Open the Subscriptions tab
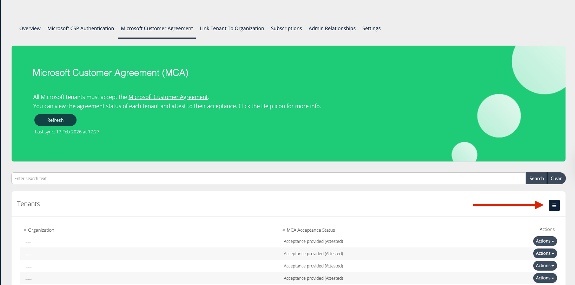Image resolution: width=575 pixels, height=285 pixels. pyautogui.click(x=286, y=28)
